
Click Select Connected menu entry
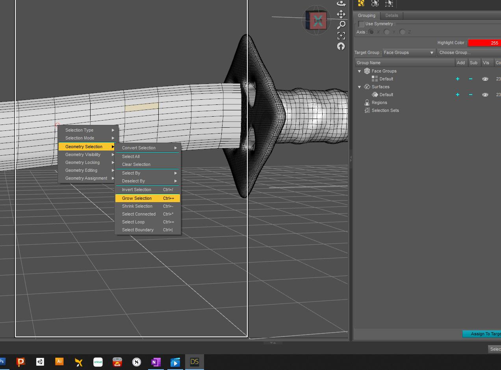coord(148,214)
